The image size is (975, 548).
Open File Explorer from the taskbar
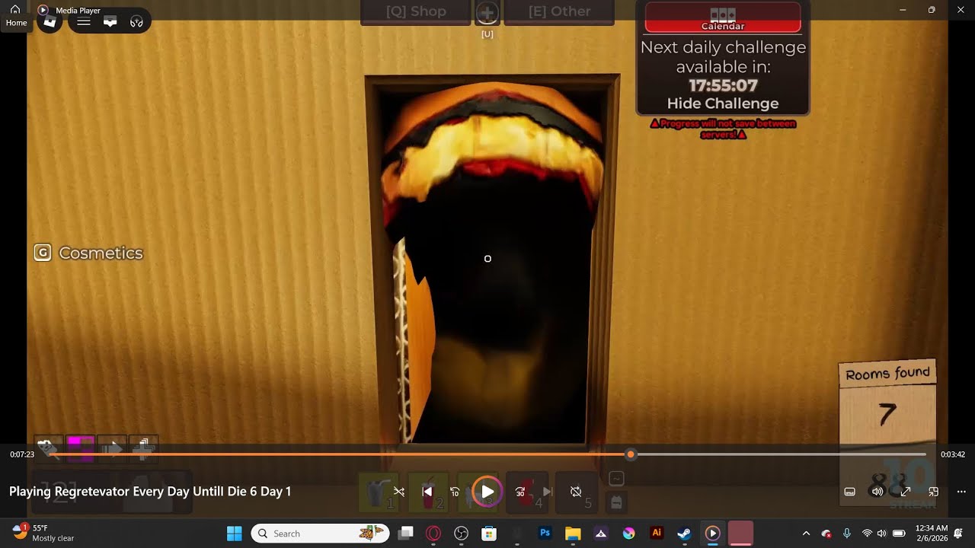[x=573, y=534]
